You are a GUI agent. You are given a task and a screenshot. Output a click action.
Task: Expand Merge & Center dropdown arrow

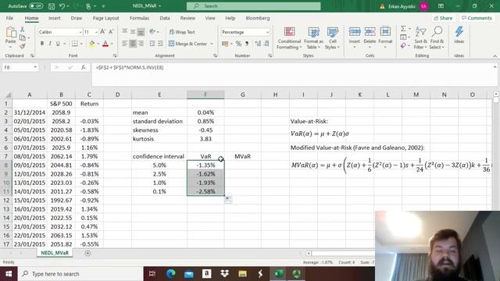(212, 44)
